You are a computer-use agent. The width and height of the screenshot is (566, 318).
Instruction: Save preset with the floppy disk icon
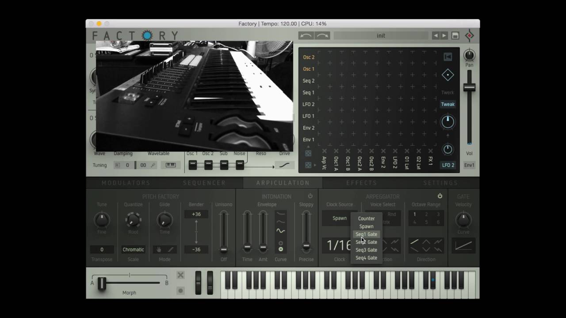click(x=455, y=36)
